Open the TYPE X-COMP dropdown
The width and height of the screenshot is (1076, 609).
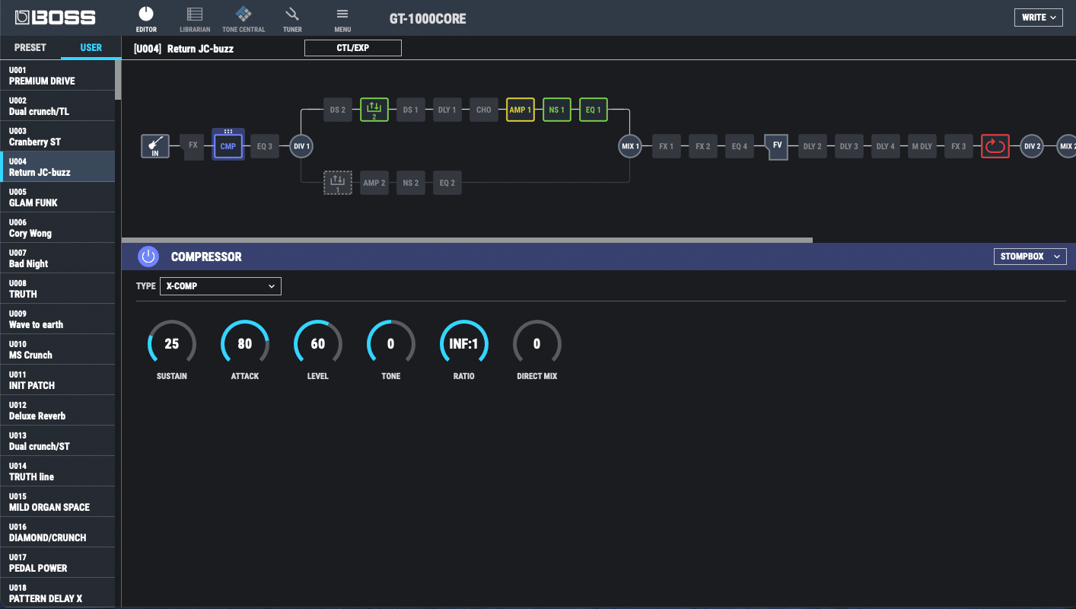pos(221,286)
